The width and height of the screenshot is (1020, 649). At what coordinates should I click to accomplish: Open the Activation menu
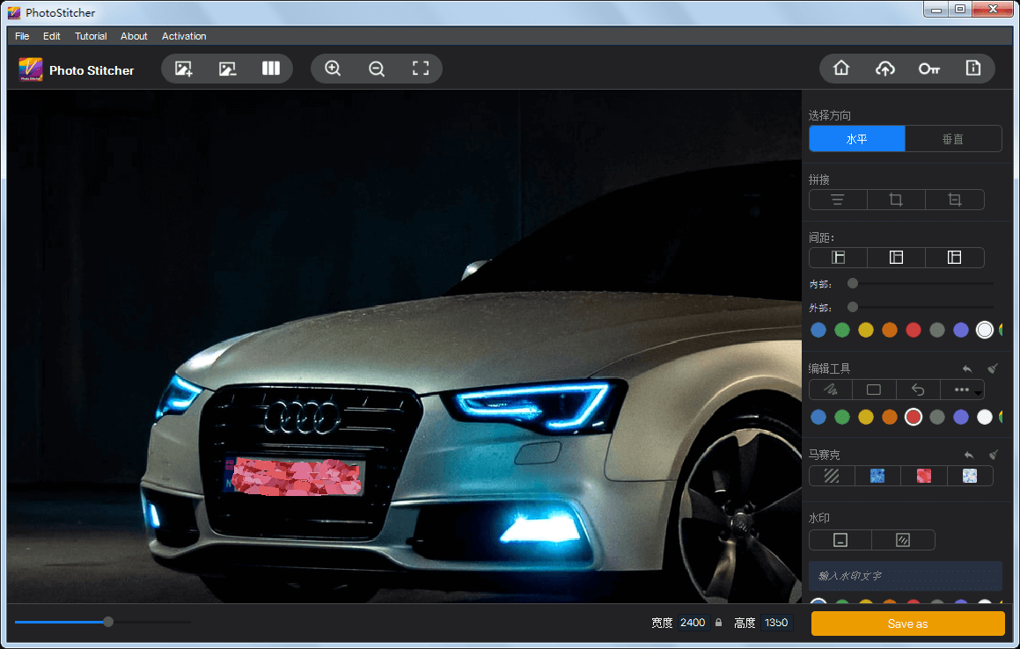pos(184,36)
